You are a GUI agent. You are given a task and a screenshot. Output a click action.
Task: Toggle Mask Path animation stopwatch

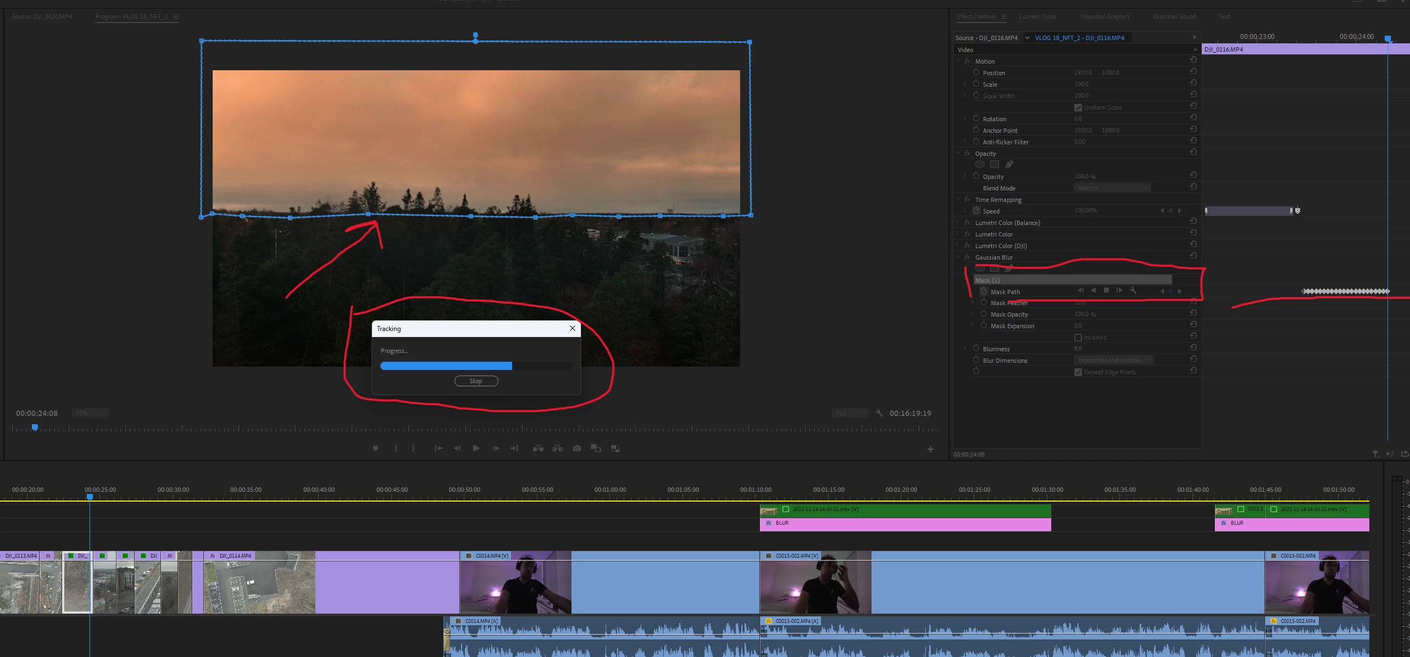(x=984, y=291)
